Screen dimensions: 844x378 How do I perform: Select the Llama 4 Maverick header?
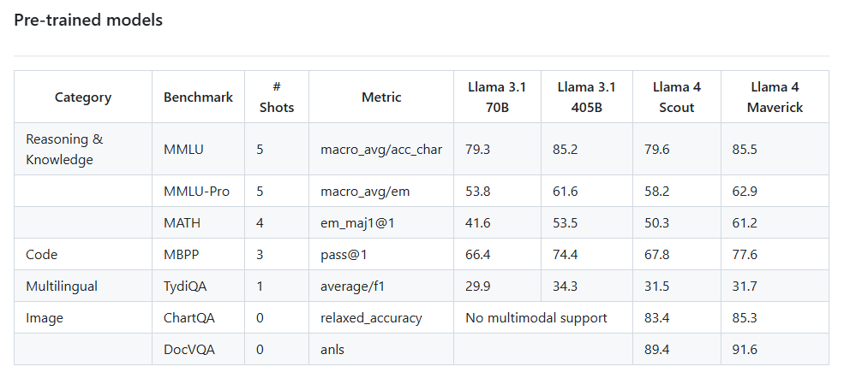(x=775, y=97)
